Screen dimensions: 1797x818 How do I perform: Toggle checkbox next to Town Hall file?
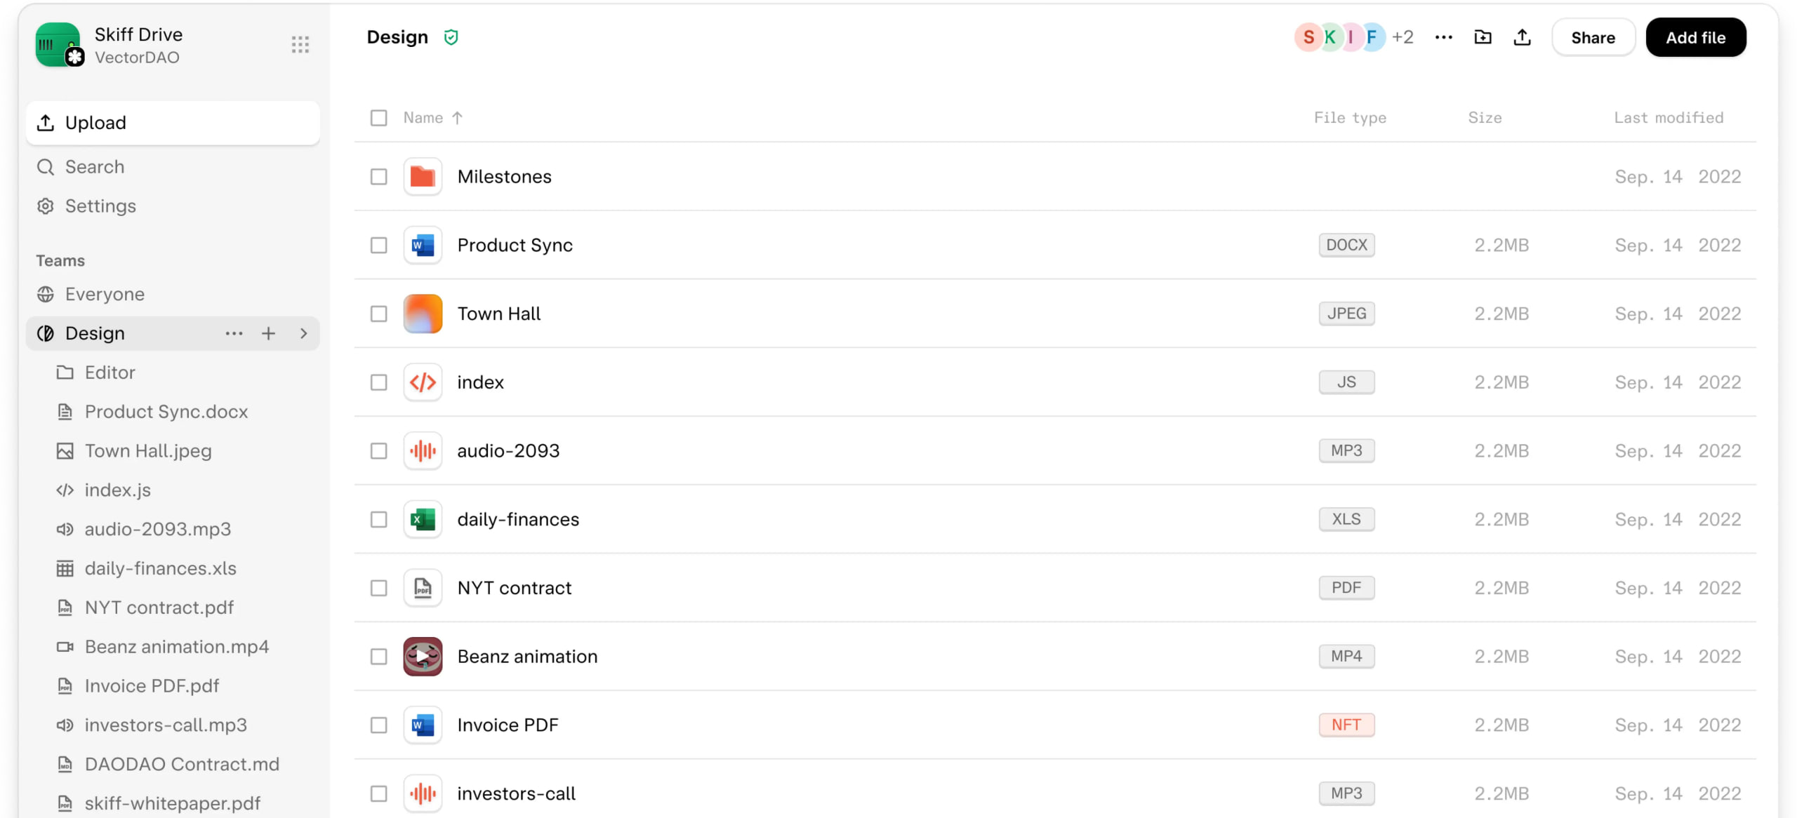[x=378, y=313]
